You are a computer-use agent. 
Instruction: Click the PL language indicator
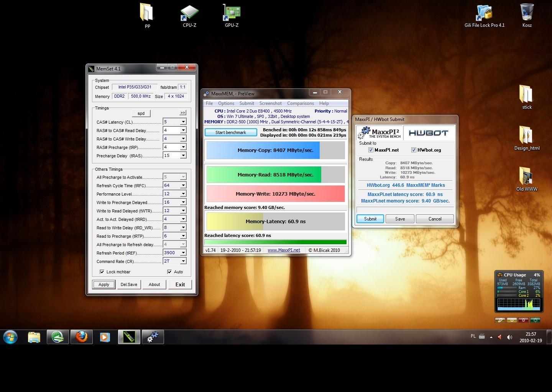coord(473,336)
